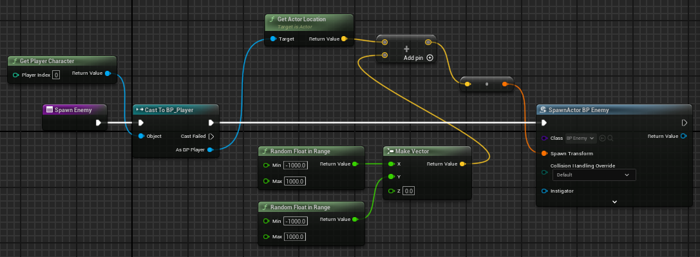Click browse to asset magnifier icon

point(610,138)
